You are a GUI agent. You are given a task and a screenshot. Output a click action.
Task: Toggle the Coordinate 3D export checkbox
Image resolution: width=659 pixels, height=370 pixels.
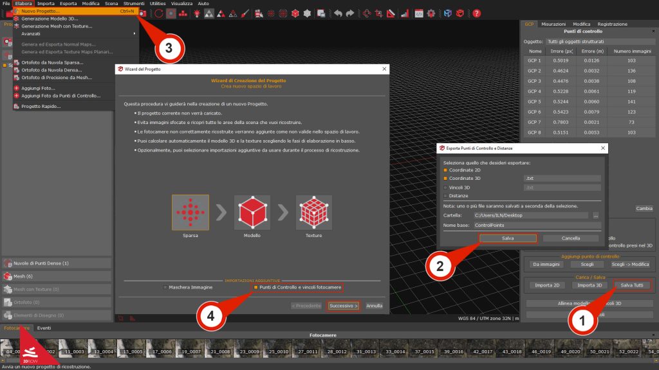(x=445, y=179)
